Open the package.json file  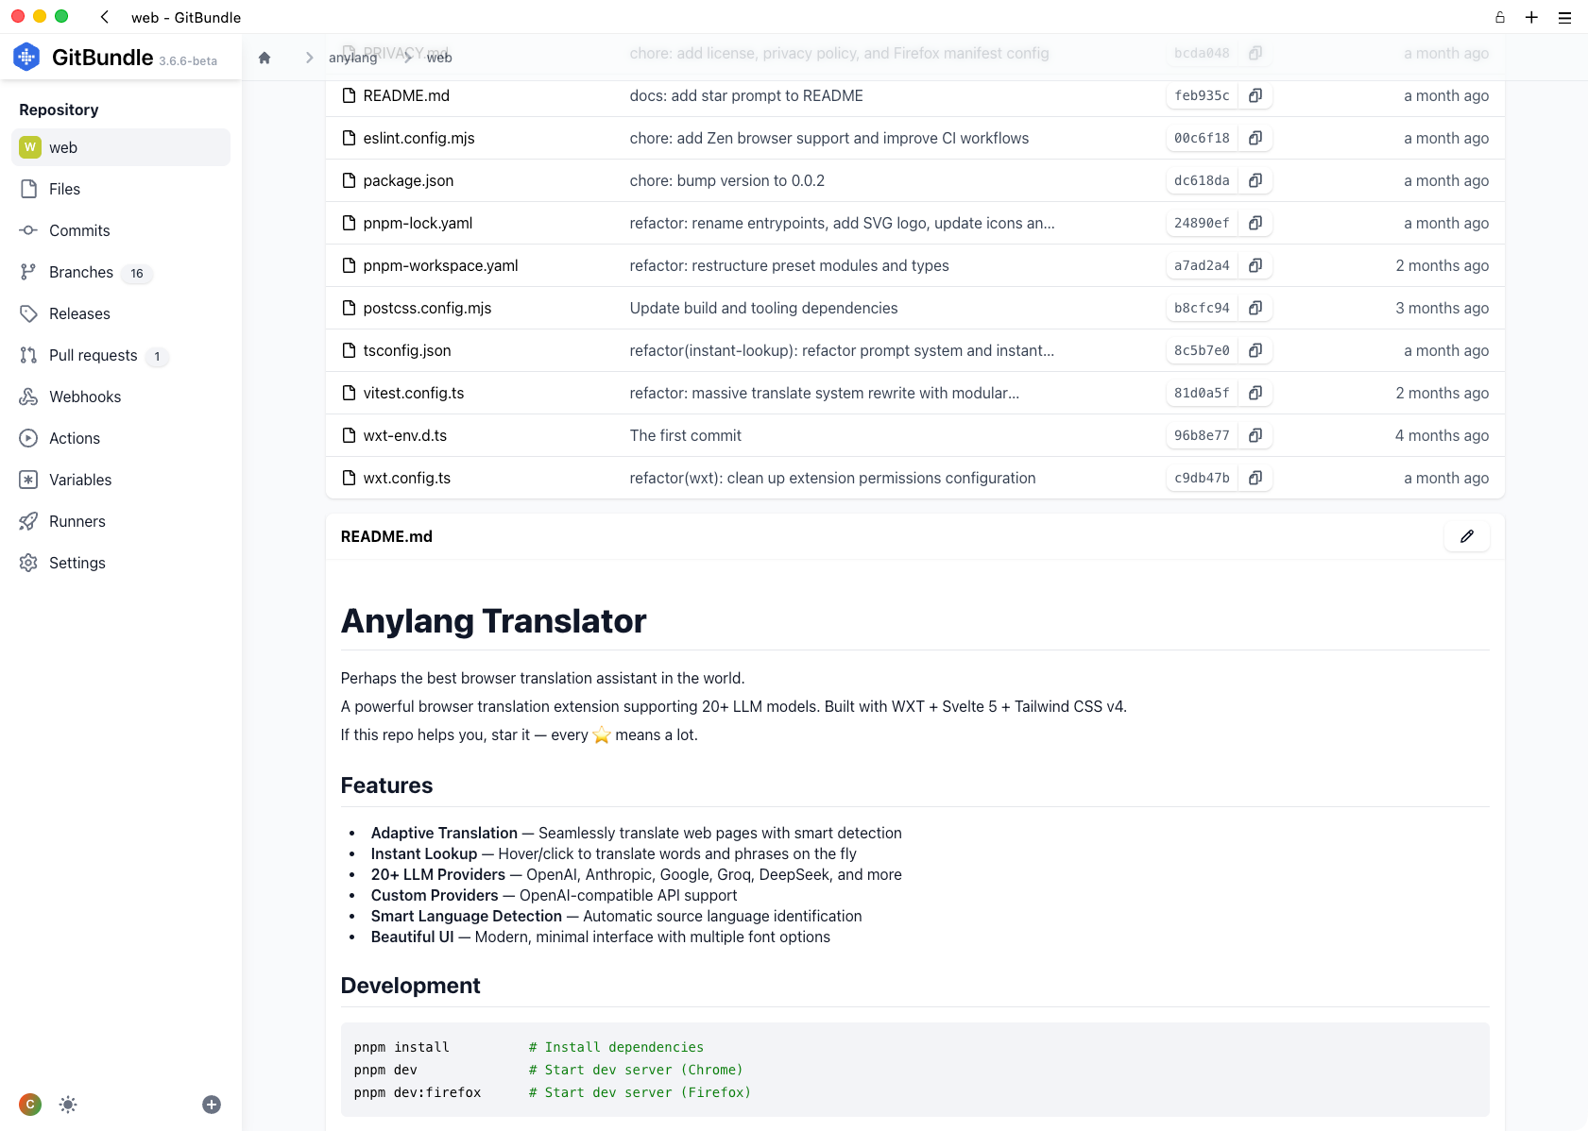pos(408,180)
